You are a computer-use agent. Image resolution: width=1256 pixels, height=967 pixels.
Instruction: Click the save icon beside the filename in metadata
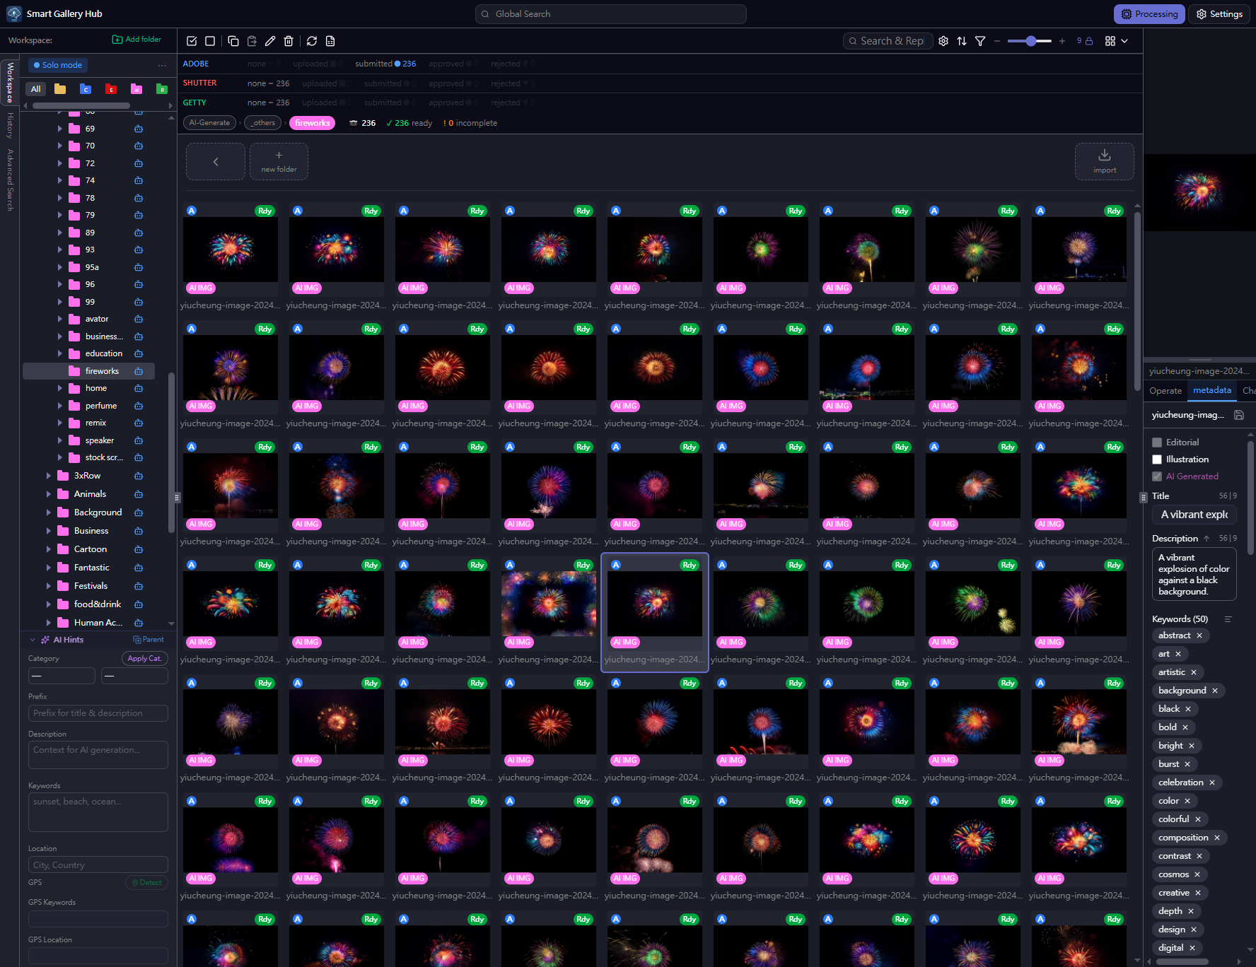(x=1239, y=415)
